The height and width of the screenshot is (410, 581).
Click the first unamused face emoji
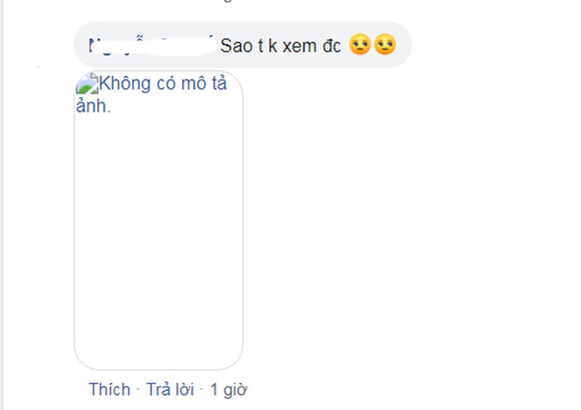click(x=360, y=44)
